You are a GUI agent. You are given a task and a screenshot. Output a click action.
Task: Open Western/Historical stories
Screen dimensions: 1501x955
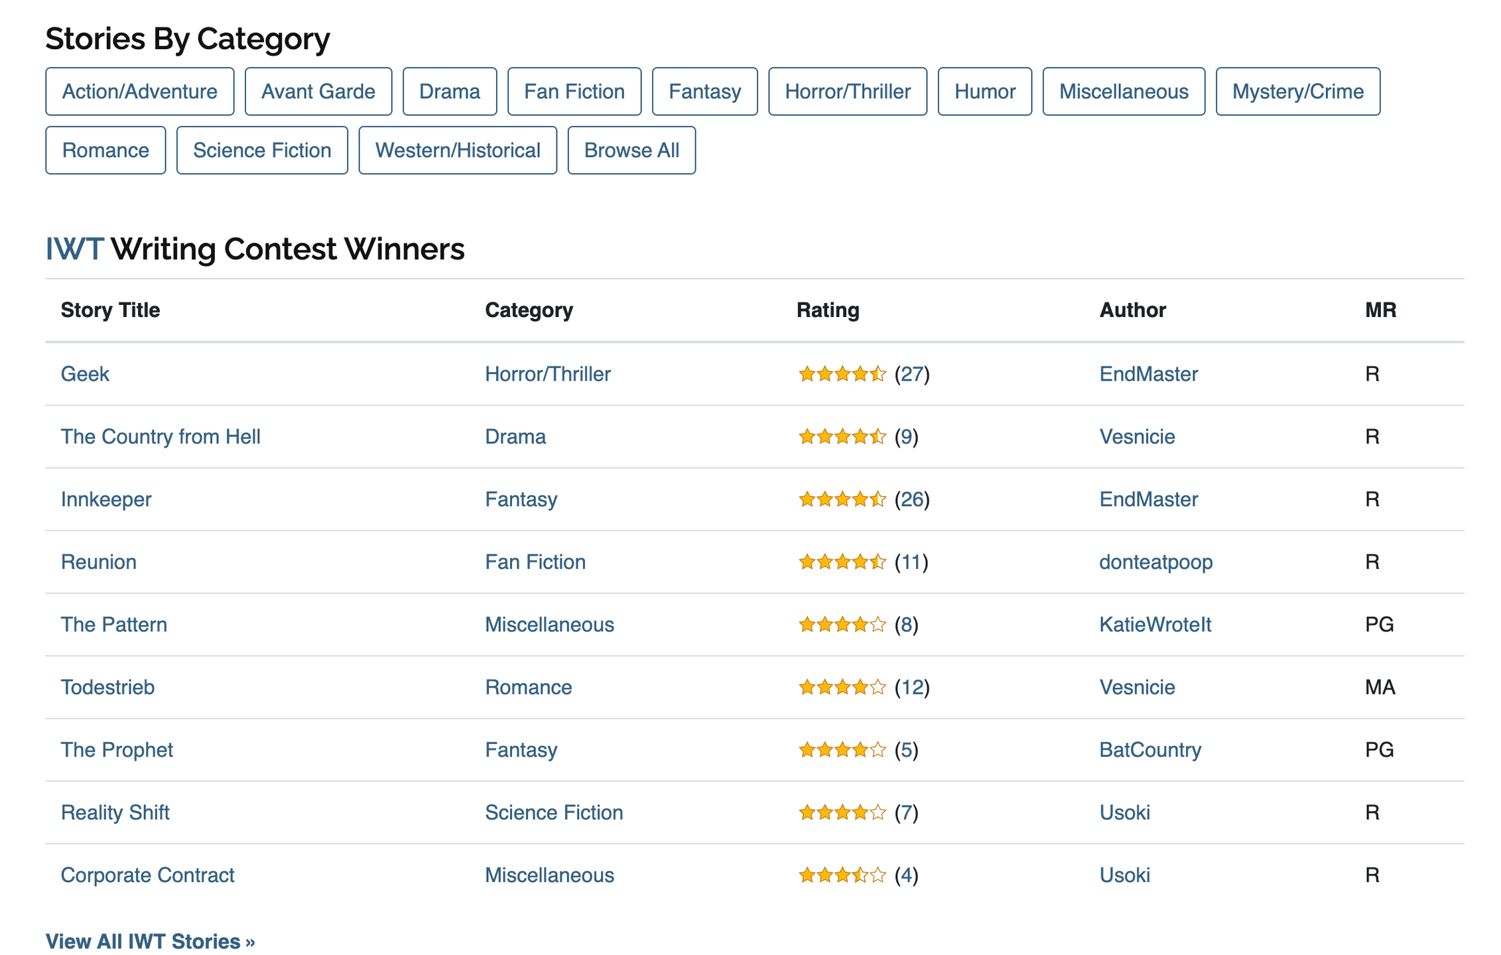click(x=457, y=151)
